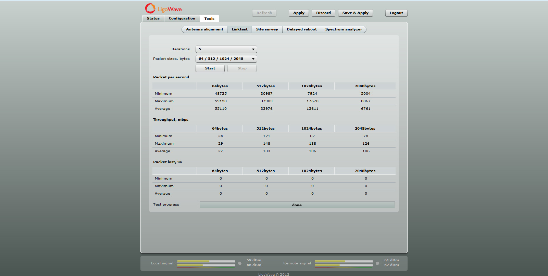Discard pending changes
The image size is (548, 276).
[323, 13]
